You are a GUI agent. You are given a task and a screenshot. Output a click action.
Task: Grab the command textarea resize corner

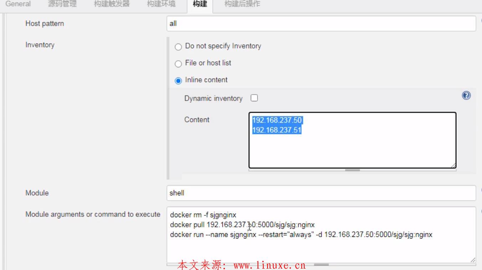tap(473, 260)
